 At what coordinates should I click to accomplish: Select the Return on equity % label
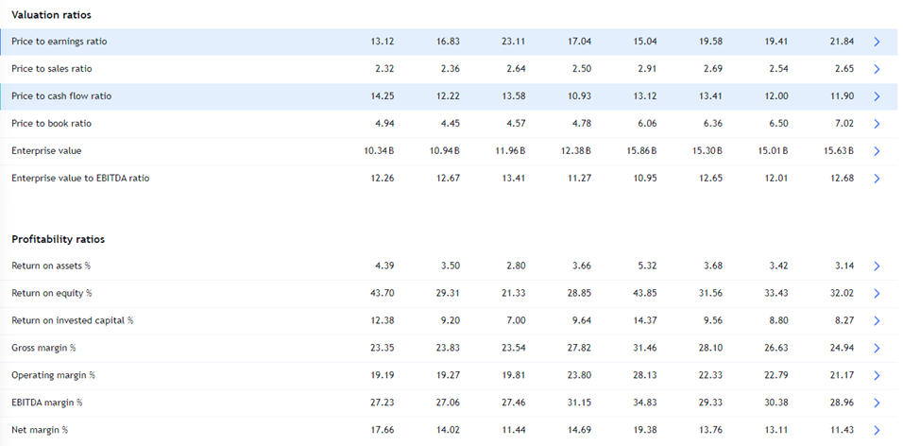(52, 293)
